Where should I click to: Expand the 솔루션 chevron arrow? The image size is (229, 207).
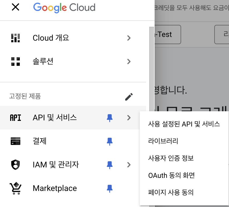tap(129, 62)
